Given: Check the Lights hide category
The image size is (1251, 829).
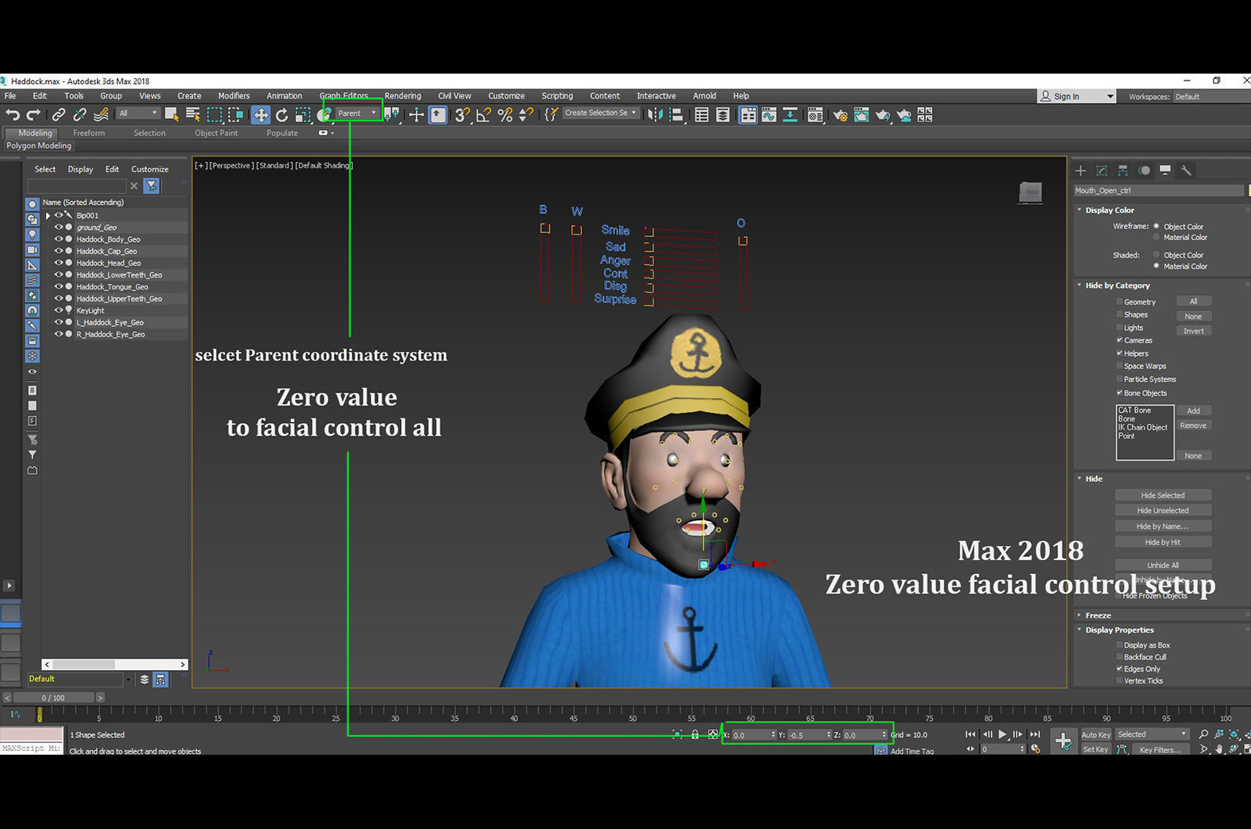Looking at the screenshot, I should tap(1120, 328).
